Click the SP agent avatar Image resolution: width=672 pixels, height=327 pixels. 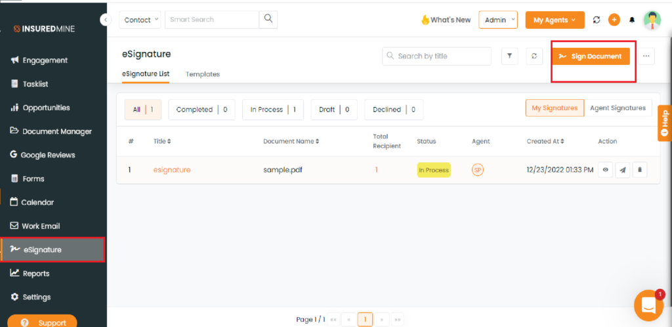pyautogui.click(x=478, y=170)
